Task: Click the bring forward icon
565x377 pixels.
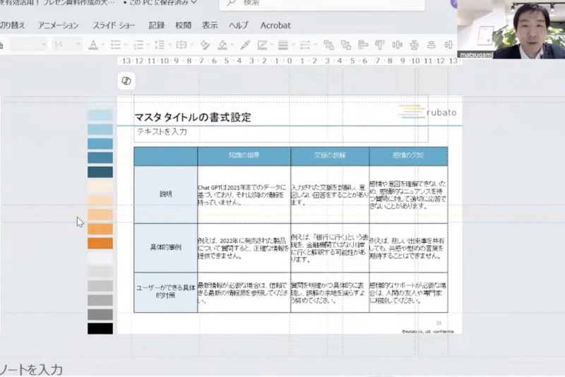Action: coord(328,44)
